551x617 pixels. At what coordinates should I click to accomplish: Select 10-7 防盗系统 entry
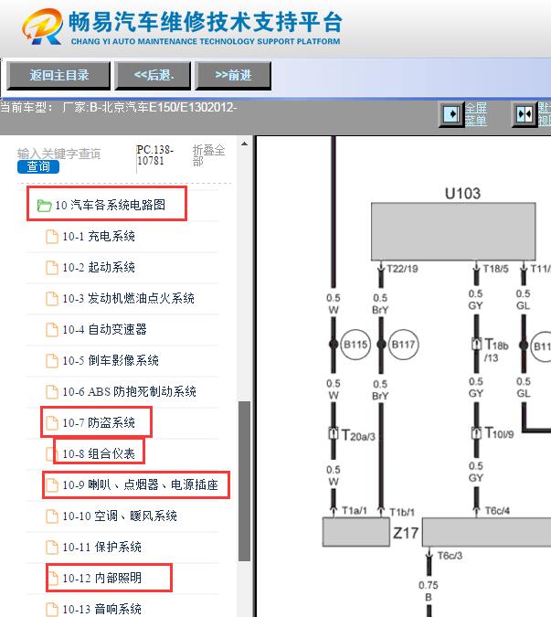click(x=99, y=423)
